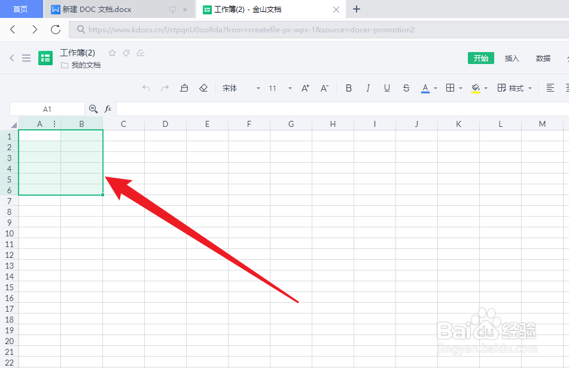Click the select-all corner triangle
The image size is (569, 368).
13,125
